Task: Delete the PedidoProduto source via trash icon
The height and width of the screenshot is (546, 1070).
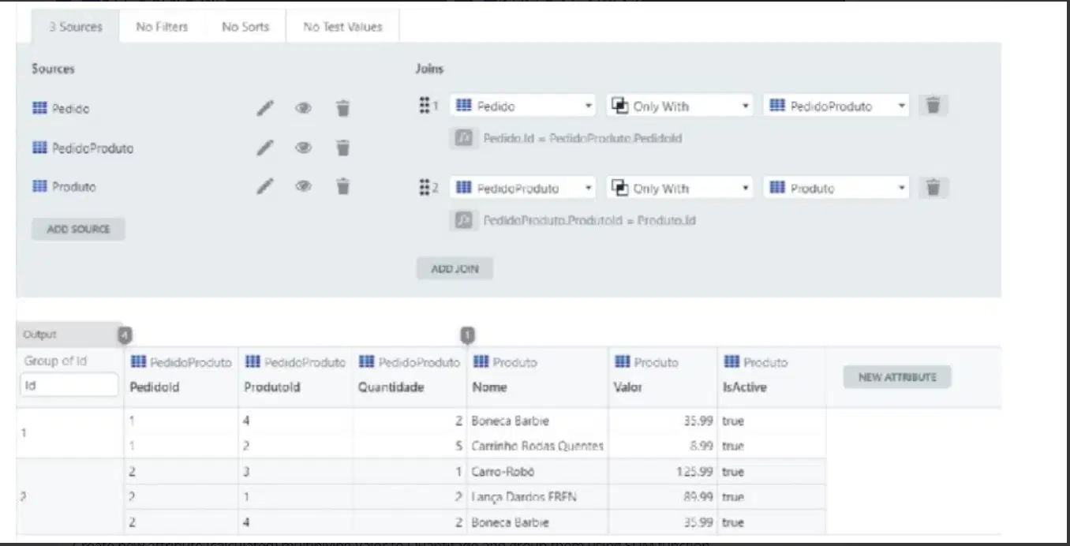Action: pyautogui.click(x=342, y=148)
